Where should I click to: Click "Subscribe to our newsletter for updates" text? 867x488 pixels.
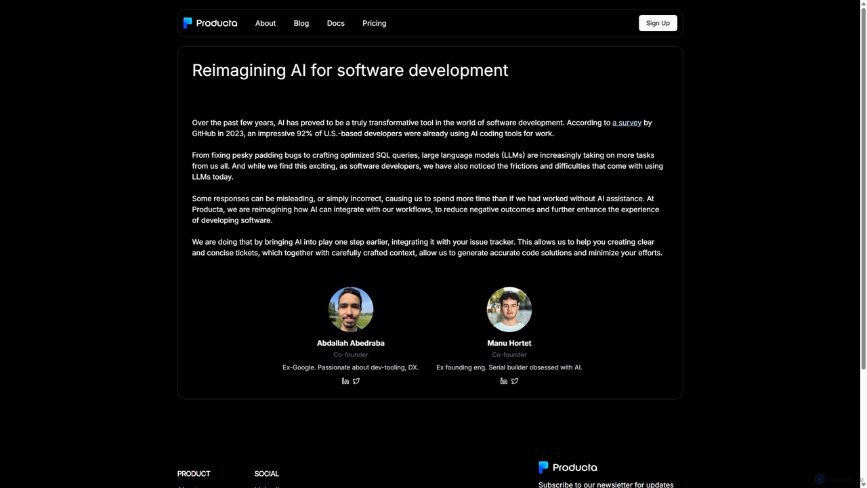606,485
